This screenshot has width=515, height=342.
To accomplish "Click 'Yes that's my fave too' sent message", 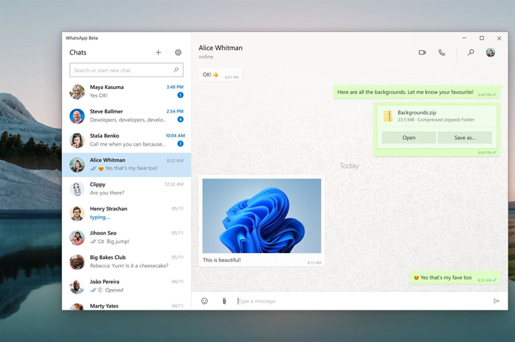I will 455,278.
